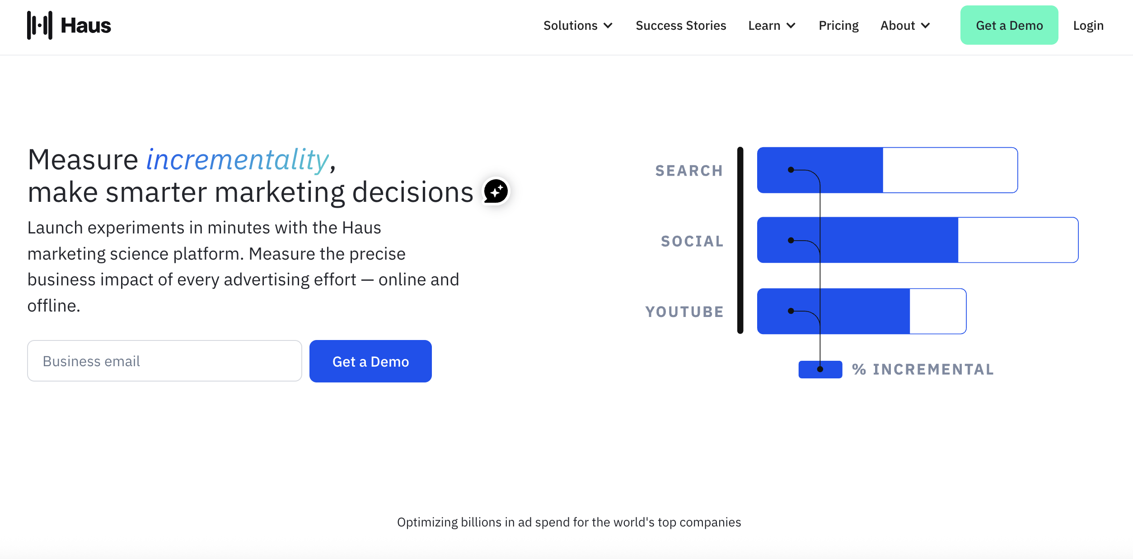Click the connector dot on the SEARCH bar

(791, 169)
